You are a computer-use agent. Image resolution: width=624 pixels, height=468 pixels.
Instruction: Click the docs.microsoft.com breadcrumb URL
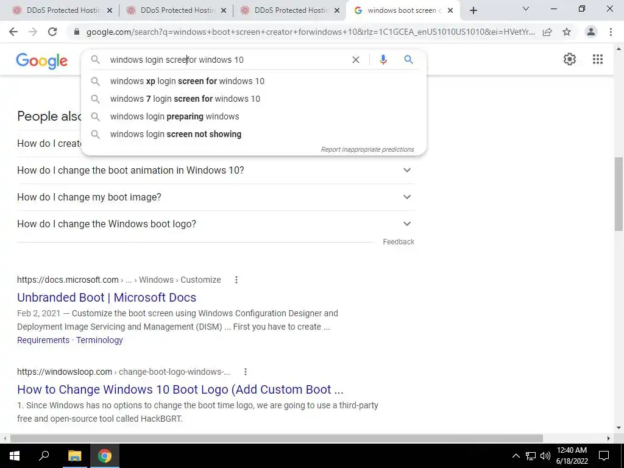click(x=119, y=280)
